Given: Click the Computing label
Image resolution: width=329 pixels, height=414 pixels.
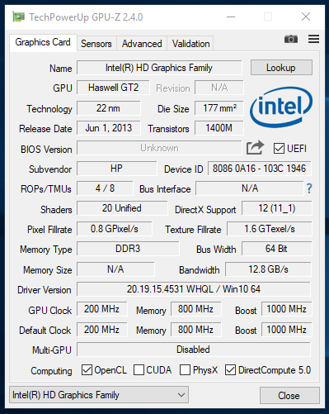Looking at the screenshot, I should click(x=51, y=371).
